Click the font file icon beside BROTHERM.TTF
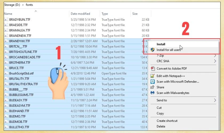224x133 pixels. pos(6,63)
